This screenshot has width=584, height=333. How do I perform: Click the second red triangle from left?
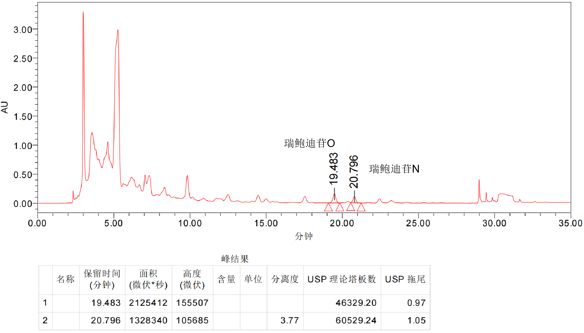tap(339, 208)
